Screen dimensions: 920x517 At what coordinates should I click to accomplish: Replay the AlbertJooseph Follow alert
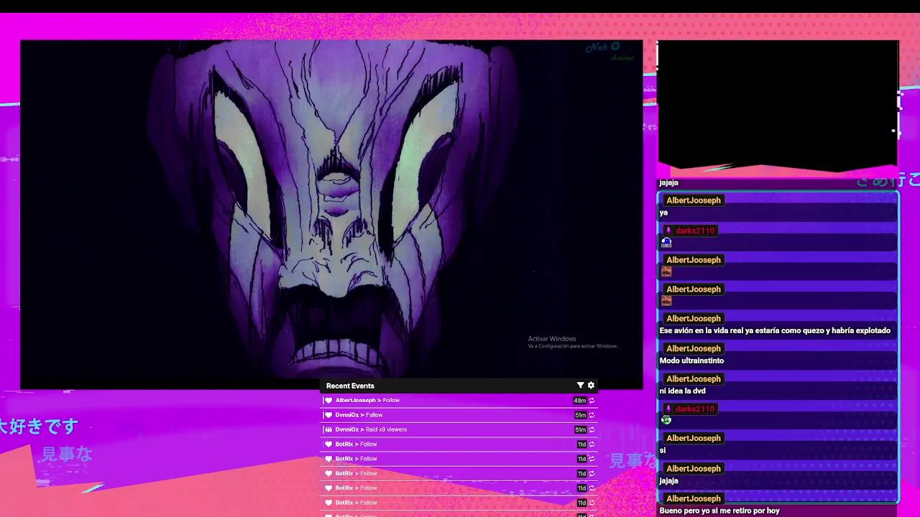click(592, 401)
